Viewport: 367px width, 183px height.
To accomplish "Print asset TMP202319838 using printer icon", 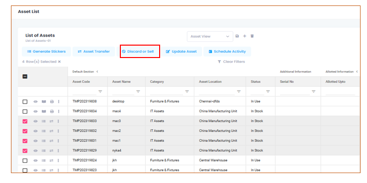I will point(52,102).
